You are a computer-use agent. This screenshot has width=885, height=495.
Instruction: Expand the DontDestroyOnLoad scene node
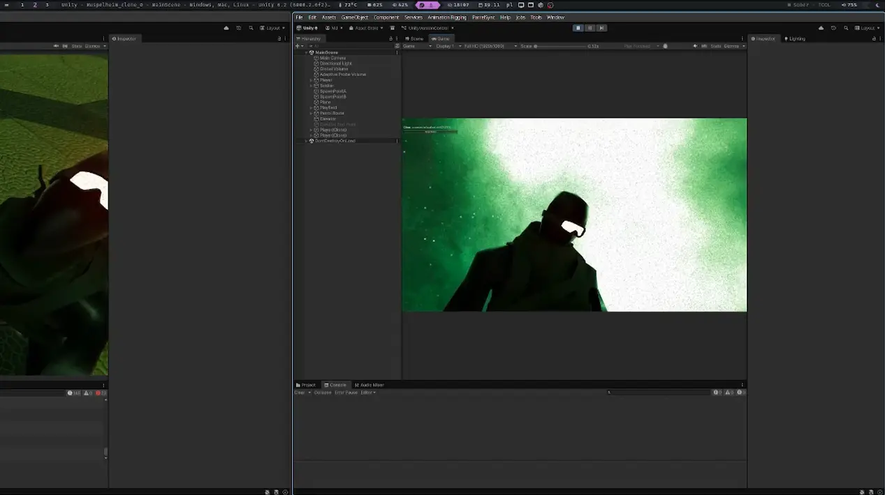pos(306,141)
